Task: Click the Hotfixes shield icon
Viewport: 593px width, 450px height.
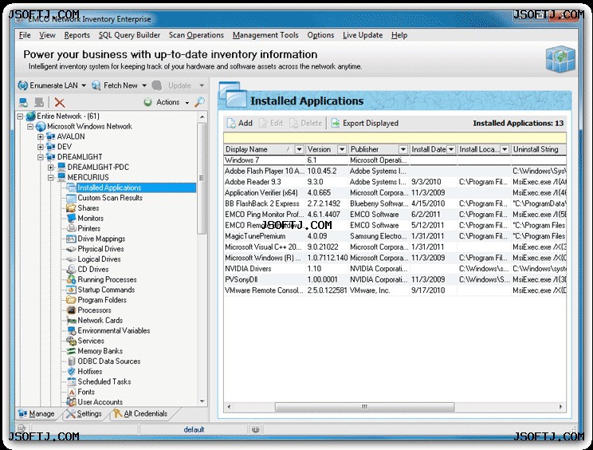Action: [71, 371]
